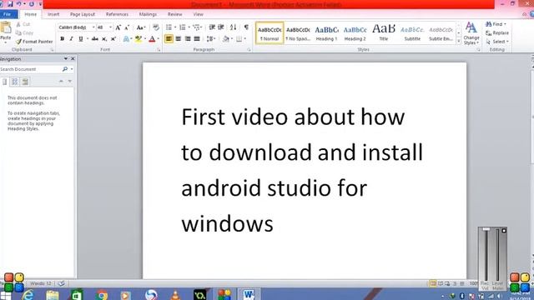Toggle Underline formatting
The height and width of the screenshot is (300, 534).
(x=81, y=39)
